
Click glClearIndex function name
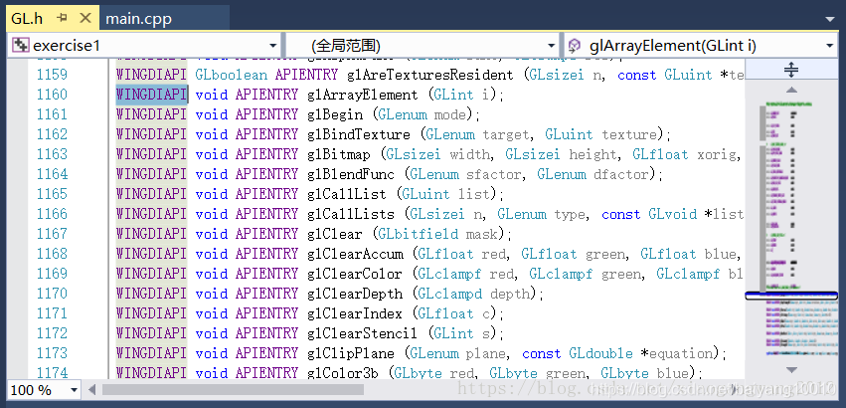[x=355, y=314]
